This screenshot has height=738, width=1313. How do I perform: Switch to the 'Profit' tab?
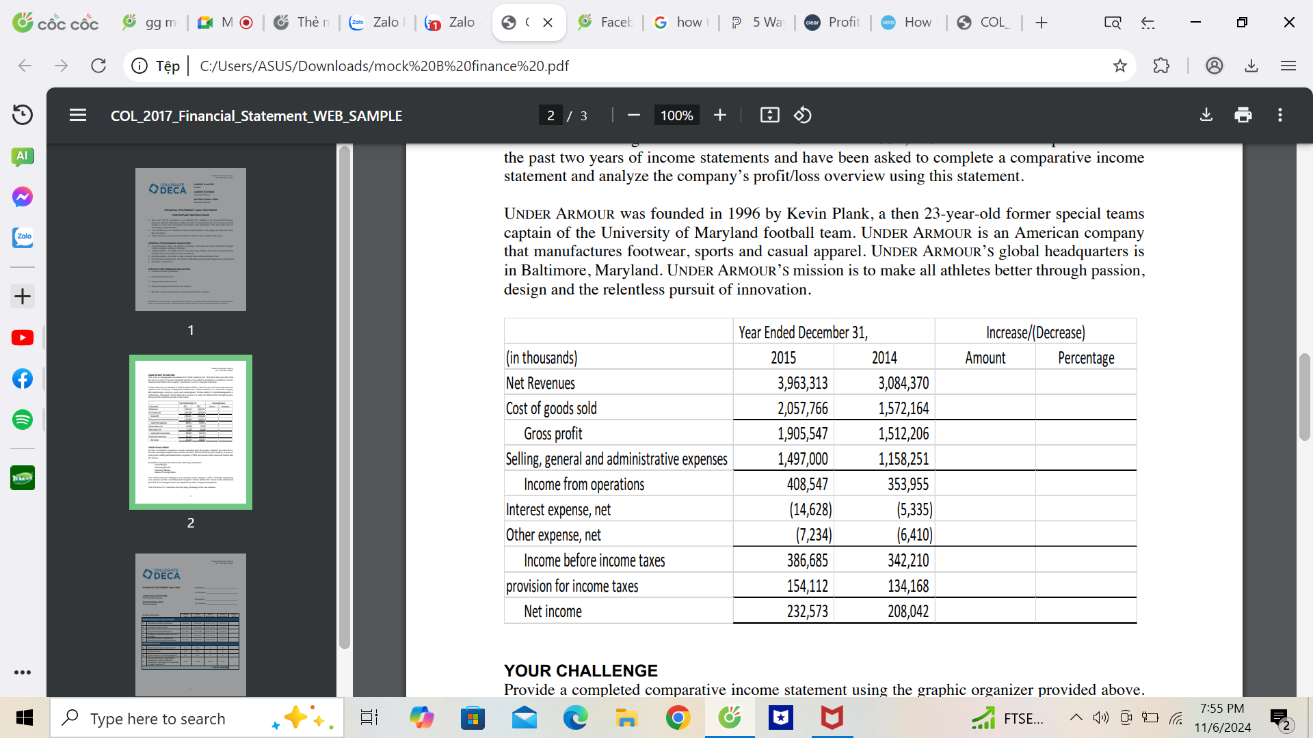coord(832,23)
